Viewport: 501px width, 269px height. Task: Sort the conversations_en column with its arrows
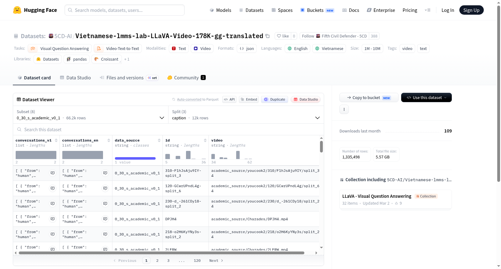point(109,140)
